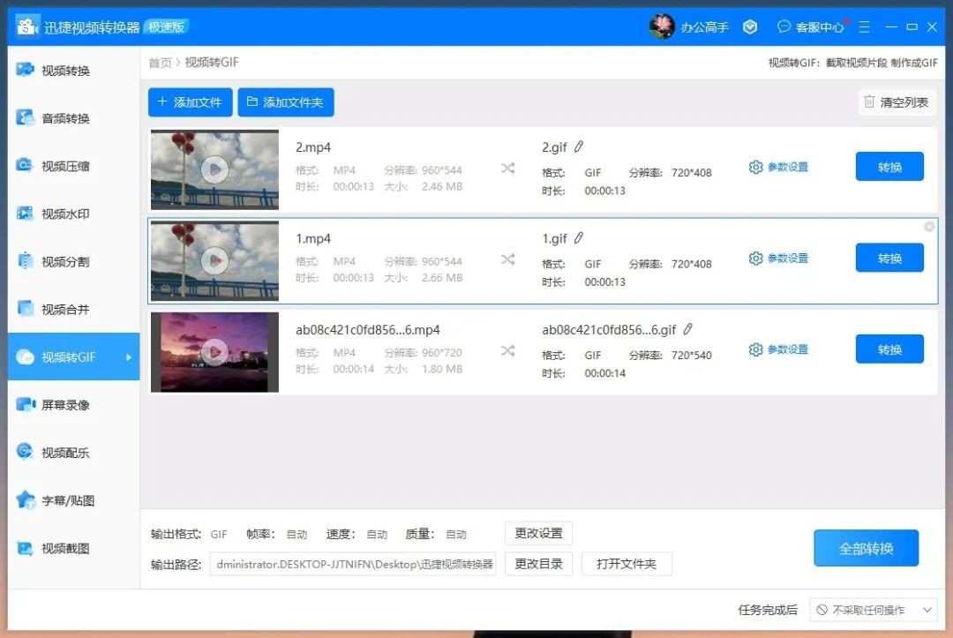Viewport: 953px width, 638px height.
Task: Click the shield badge icon in the title bar
Action: point(750,26)
